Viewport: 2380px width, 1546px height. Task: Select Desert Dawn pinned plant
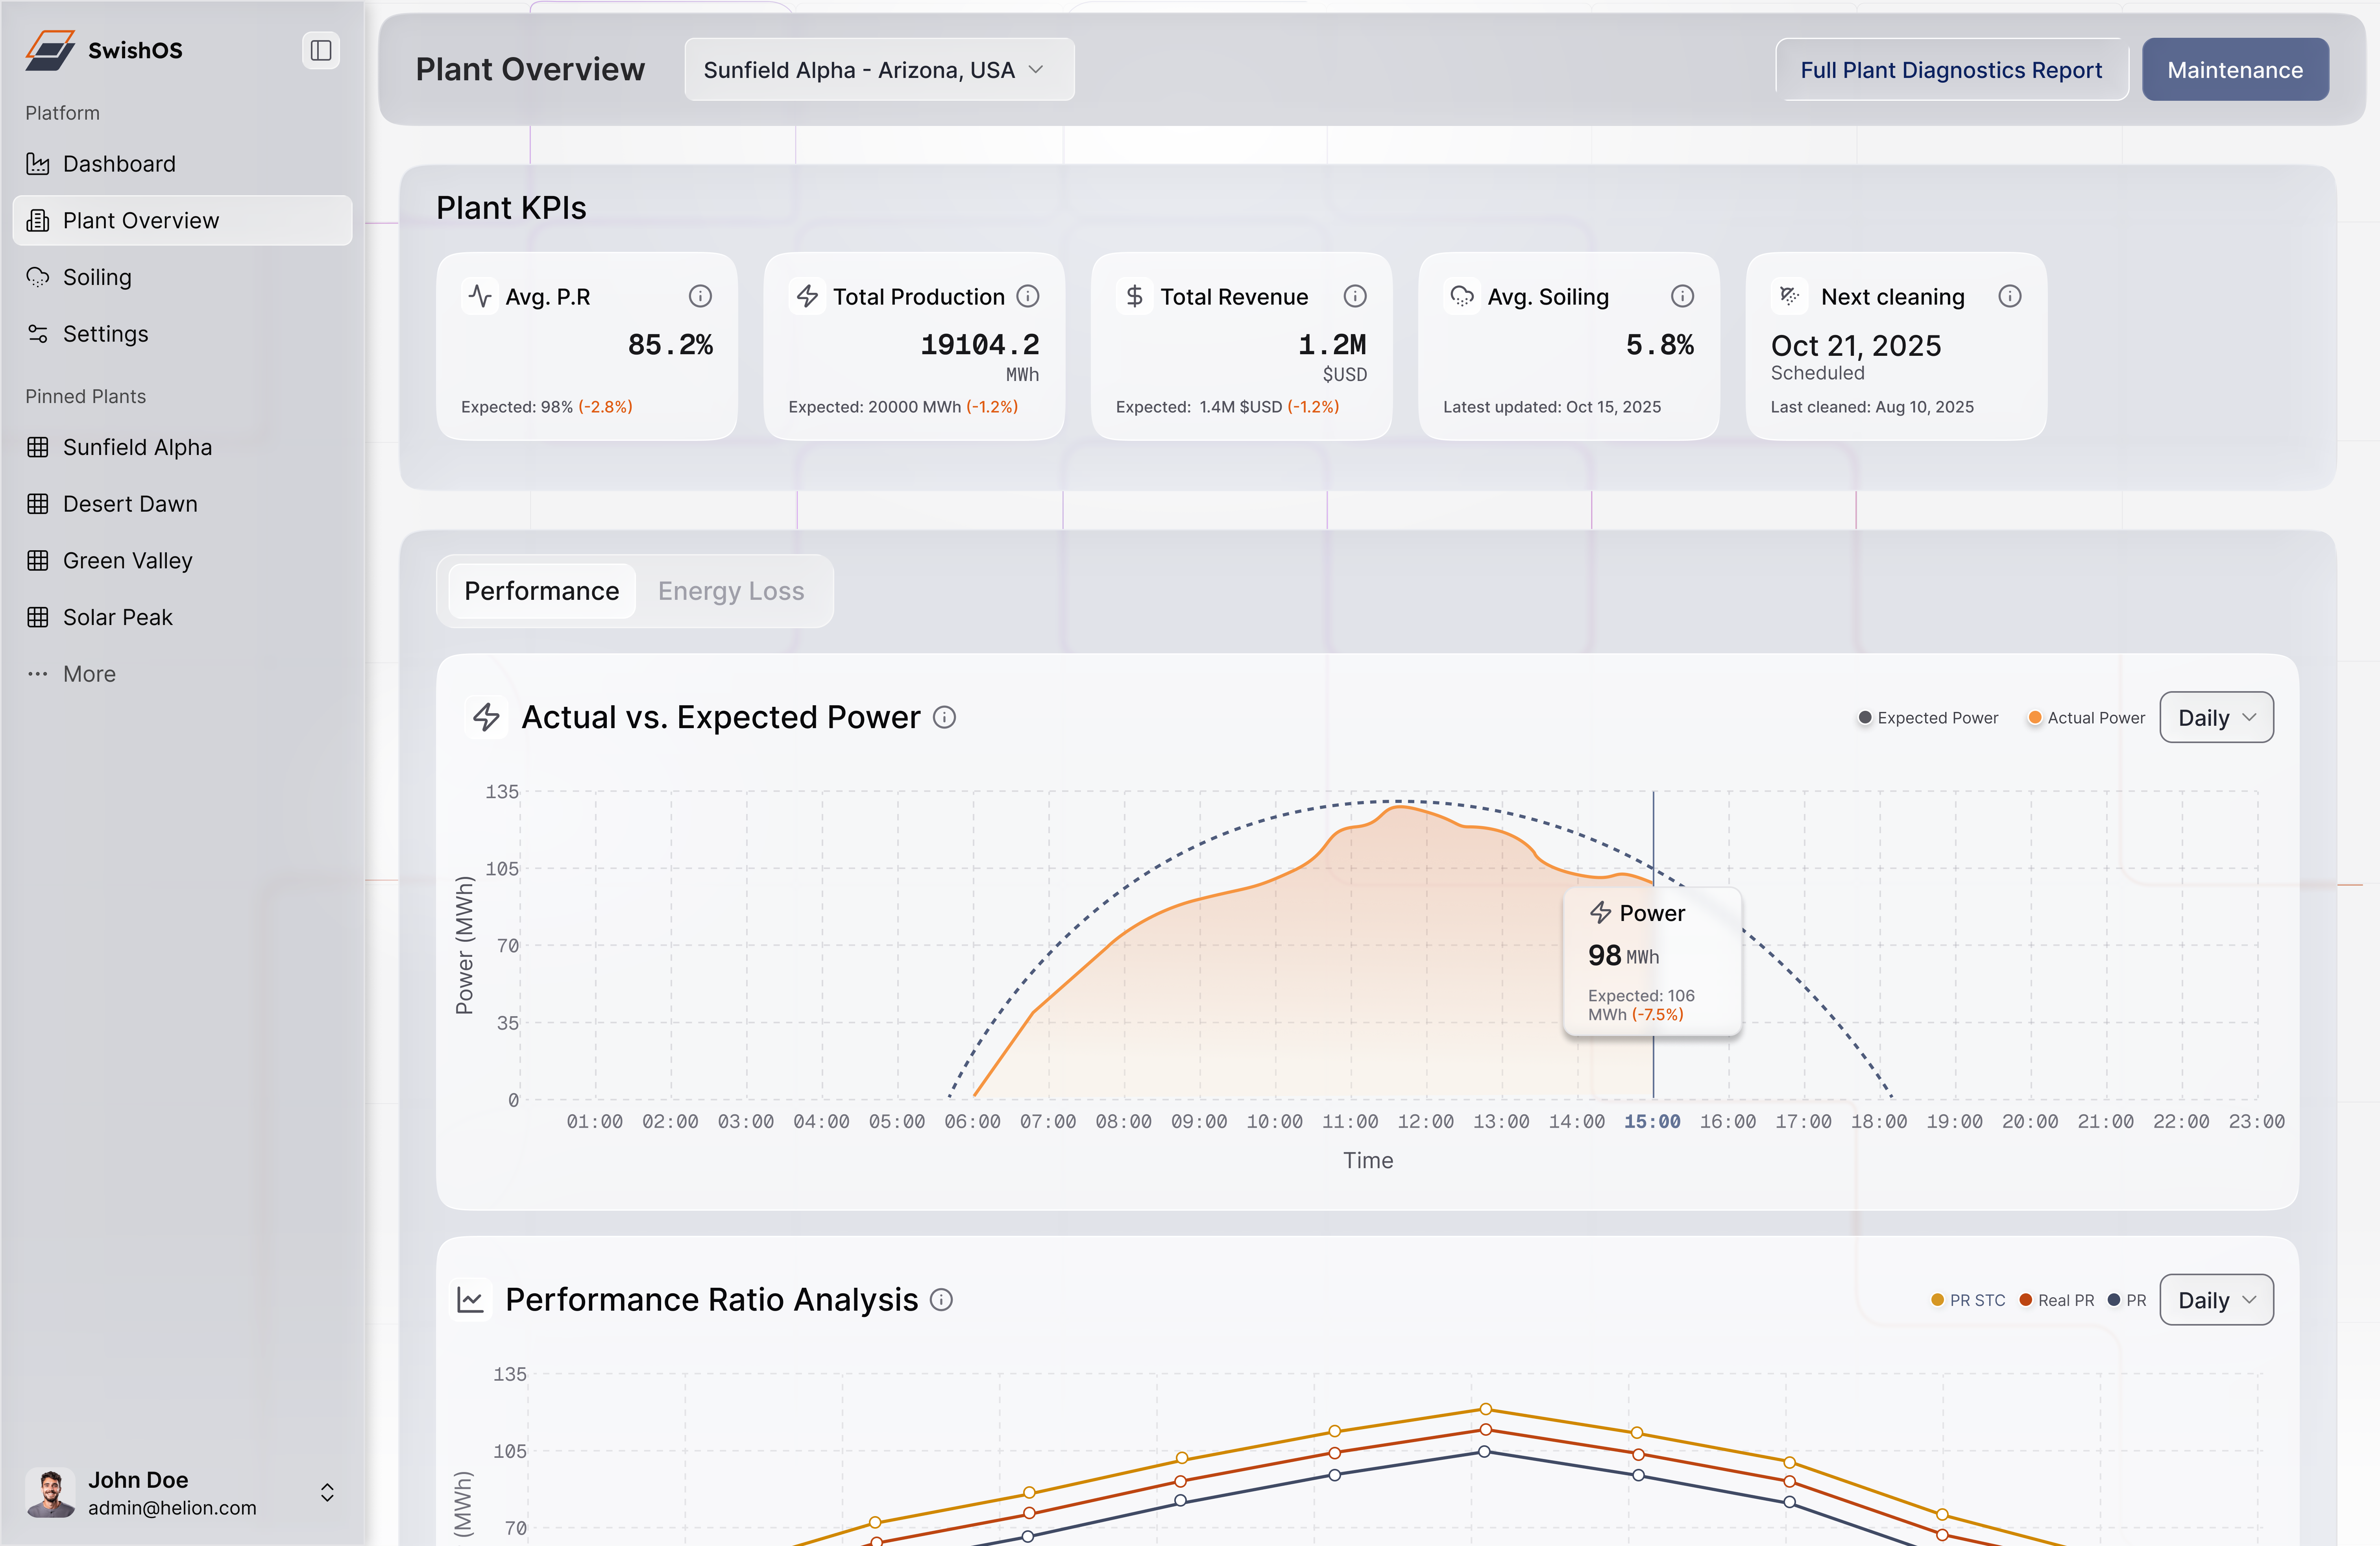coord(129,503)
